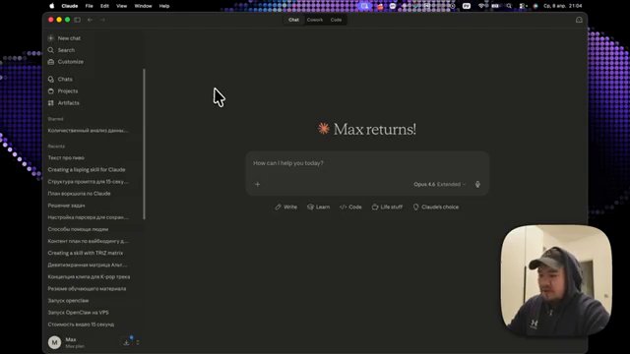Open the View menu
630x354 pixels.
point(121,6)
